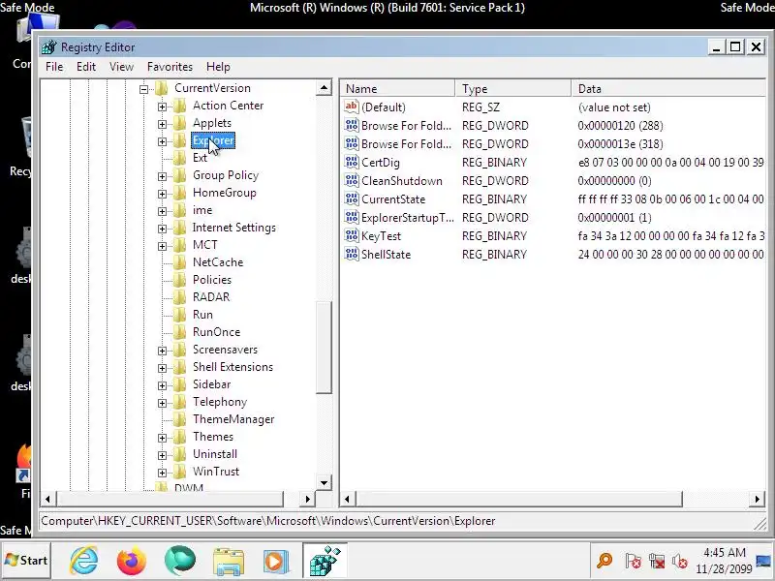775x581 pixels.
Task: Expand the Themes key
Action: (162, 439)
